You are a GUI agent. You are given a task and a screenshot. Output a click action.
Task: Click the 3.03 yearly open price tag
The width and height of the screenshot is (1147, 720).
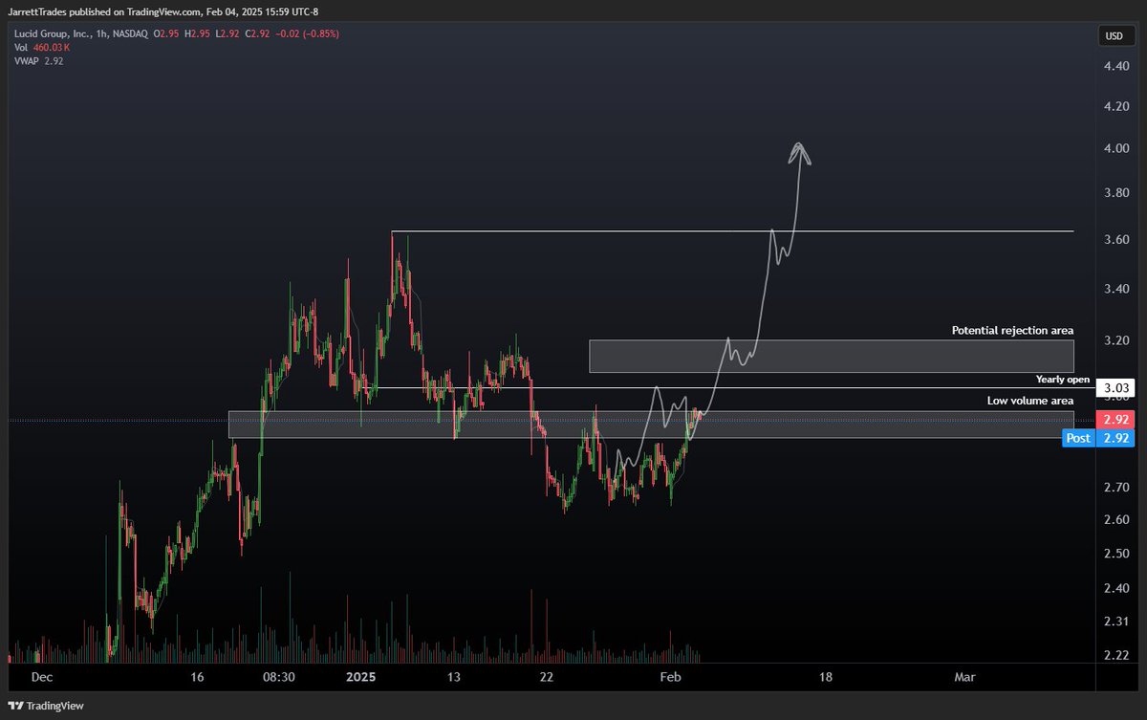tap(1117, 387)
